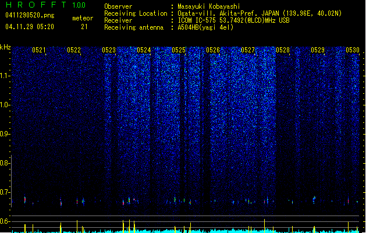Click the 0527 time marker
366x233 pixels.
click(248, 50)
